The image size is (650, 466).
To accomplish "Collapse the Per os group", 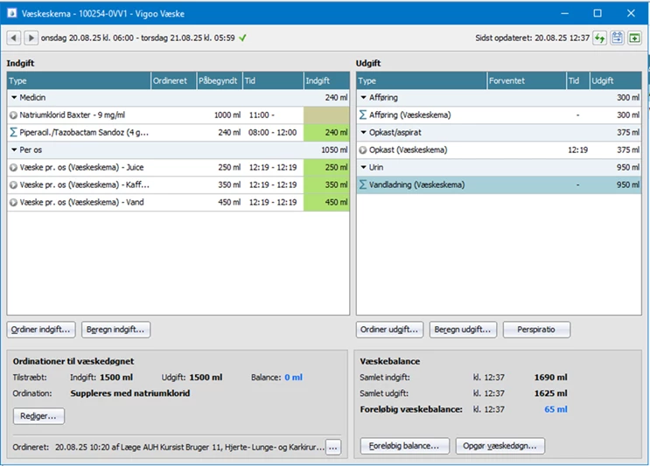I will [x=14, y=150].
